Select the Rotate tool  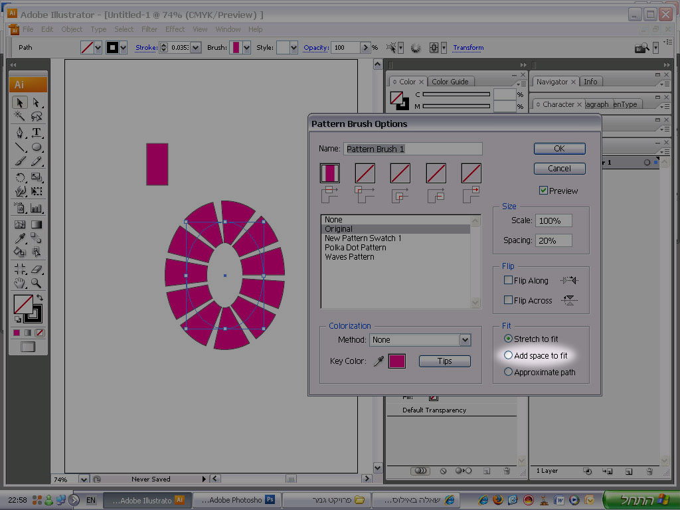pyautogui.click(x=19, y=177)
